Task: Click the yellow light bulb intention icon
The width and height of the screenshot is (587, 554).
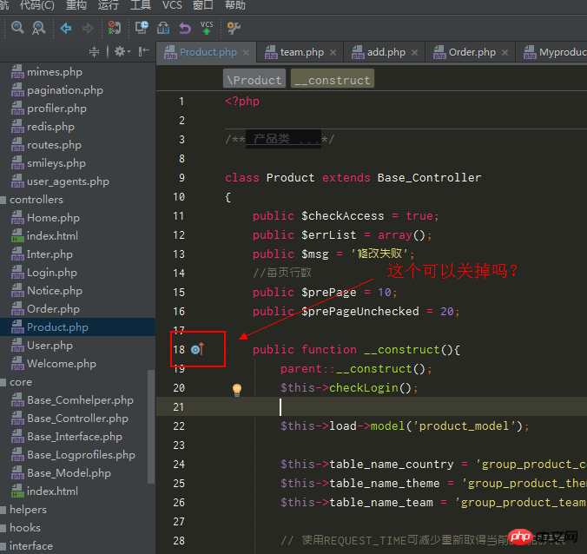Action: 236,389
